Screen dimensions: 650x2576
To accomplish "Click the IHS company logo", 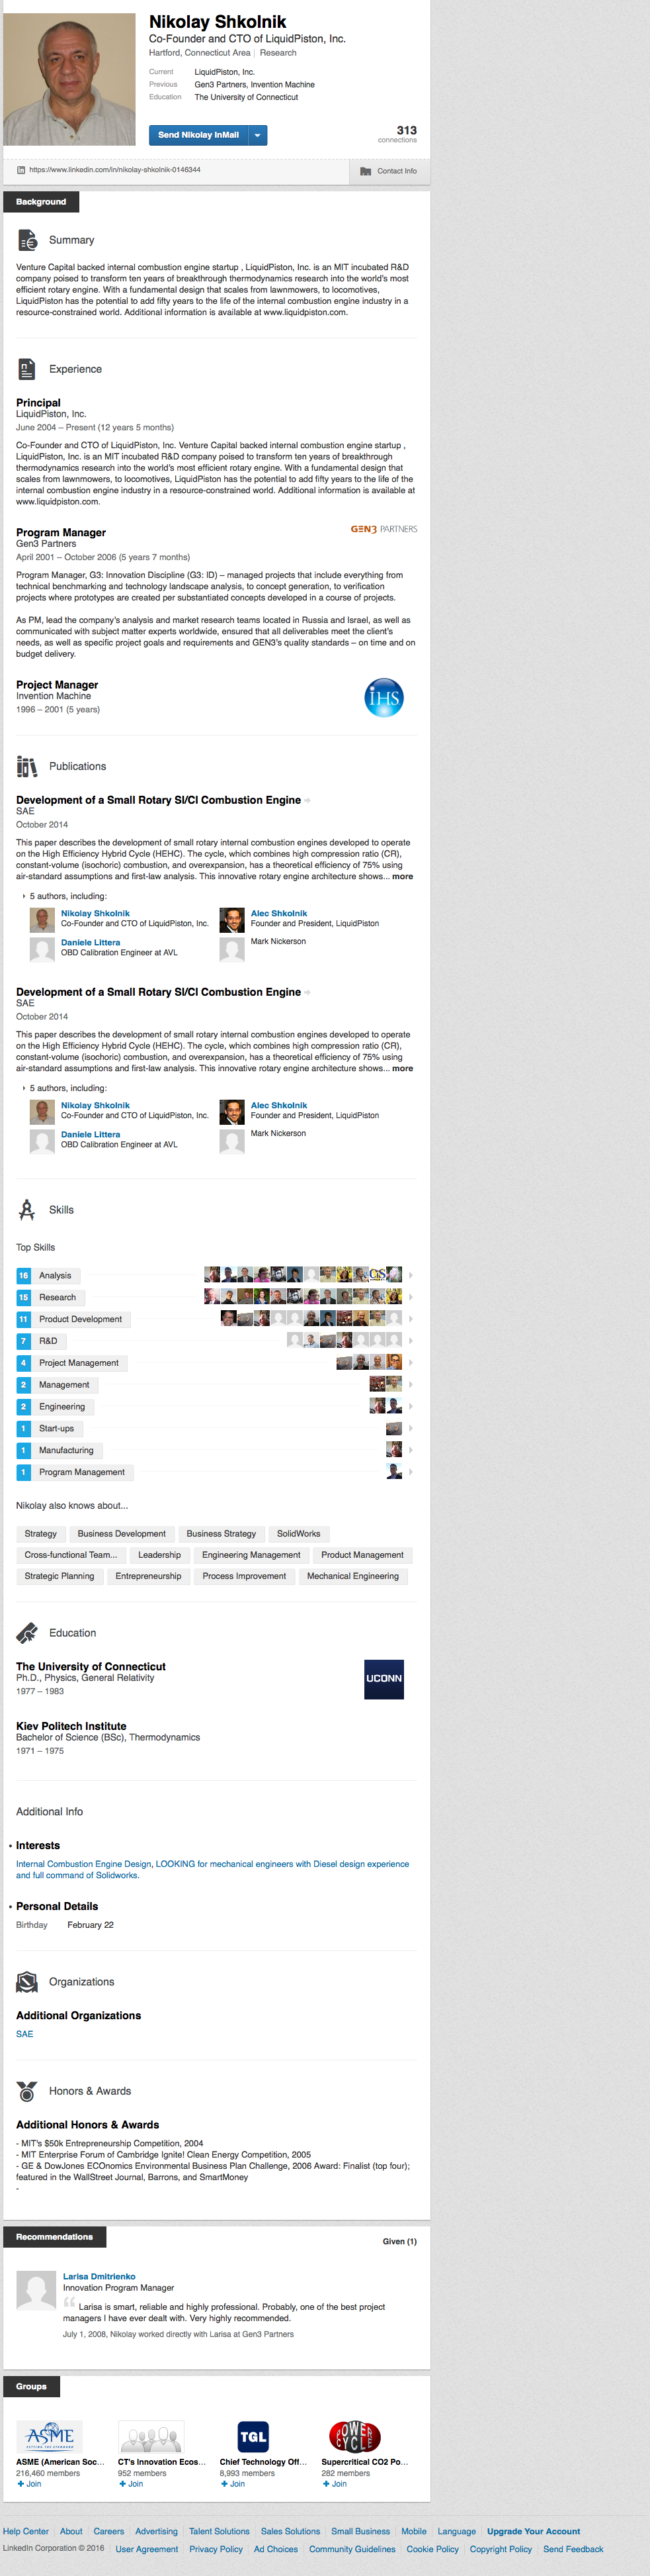I will coord(384,697).
